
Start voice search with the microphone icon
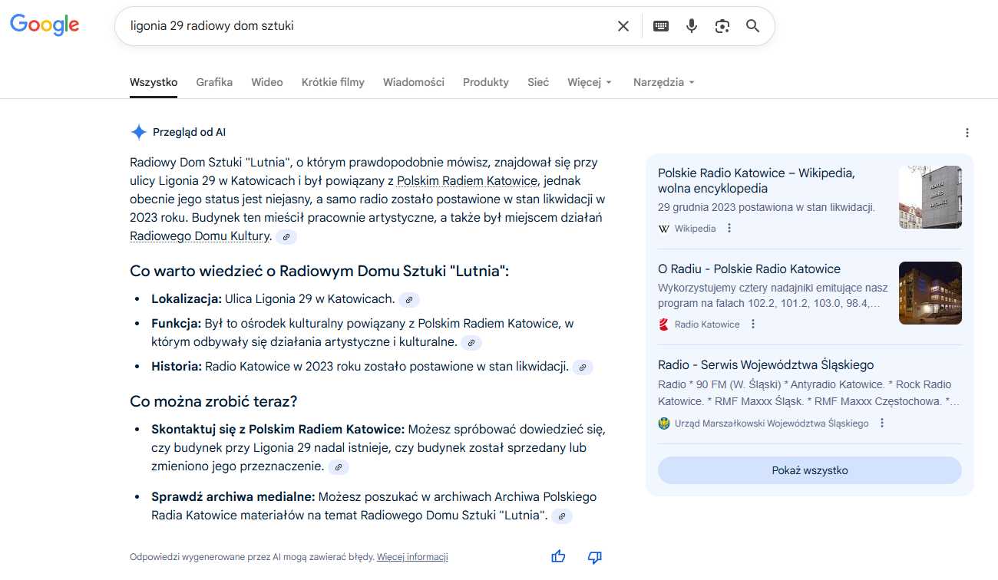pyautogui.click(x=692, y=26)
